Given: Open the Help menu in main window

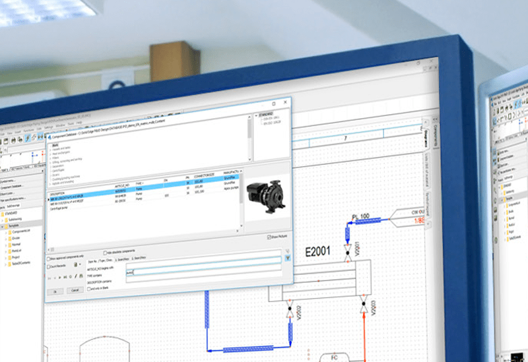Looking at the screenshot, I should point(79,123).
